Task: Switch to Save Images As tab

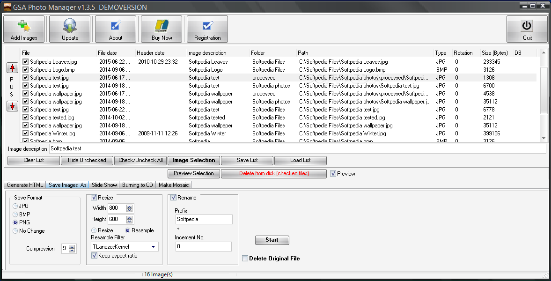Action: tap(67, 185)
